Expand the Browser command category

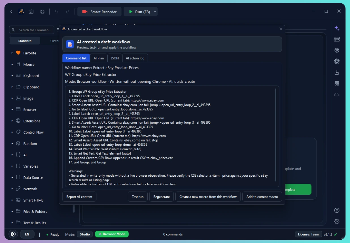click(x=12, y=110)
